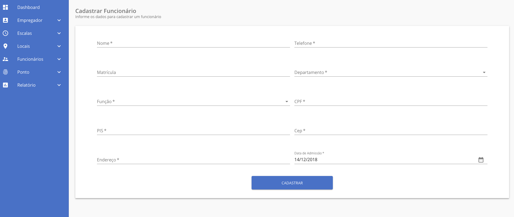
Task: Expand the Empregador submenu chevron
Action: click(59, 20)
